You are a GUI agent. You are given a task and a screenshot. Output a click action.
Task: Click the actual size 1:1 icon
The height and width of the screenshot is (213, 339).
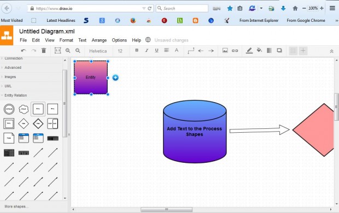(x=57, y=51)
